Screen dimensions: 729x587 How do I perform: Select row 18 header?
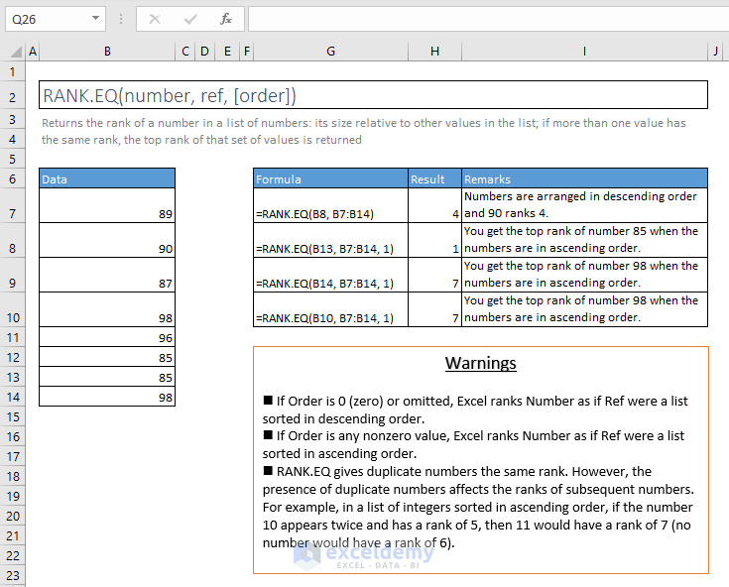13,476
